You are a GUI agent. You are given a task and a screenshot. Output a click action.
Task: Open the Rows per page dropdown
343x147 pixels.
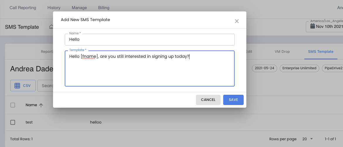click(x=308, y=139)
